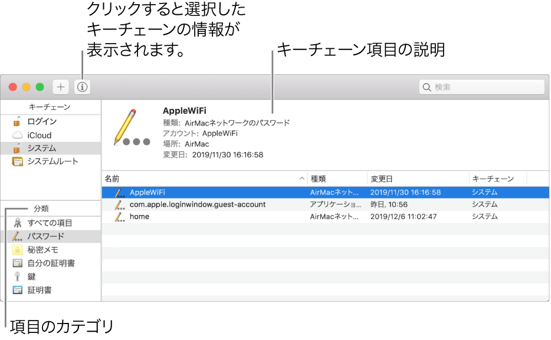Sort by 種類 column header

point(337,179)
